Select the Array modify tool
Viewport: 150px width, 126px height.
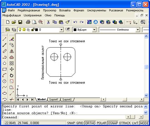[x=12, y=63]
